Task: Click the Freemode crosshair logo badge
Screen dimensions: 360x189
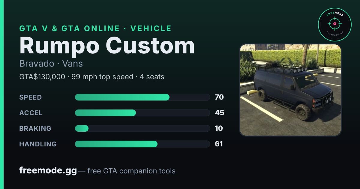Action: 335,24
